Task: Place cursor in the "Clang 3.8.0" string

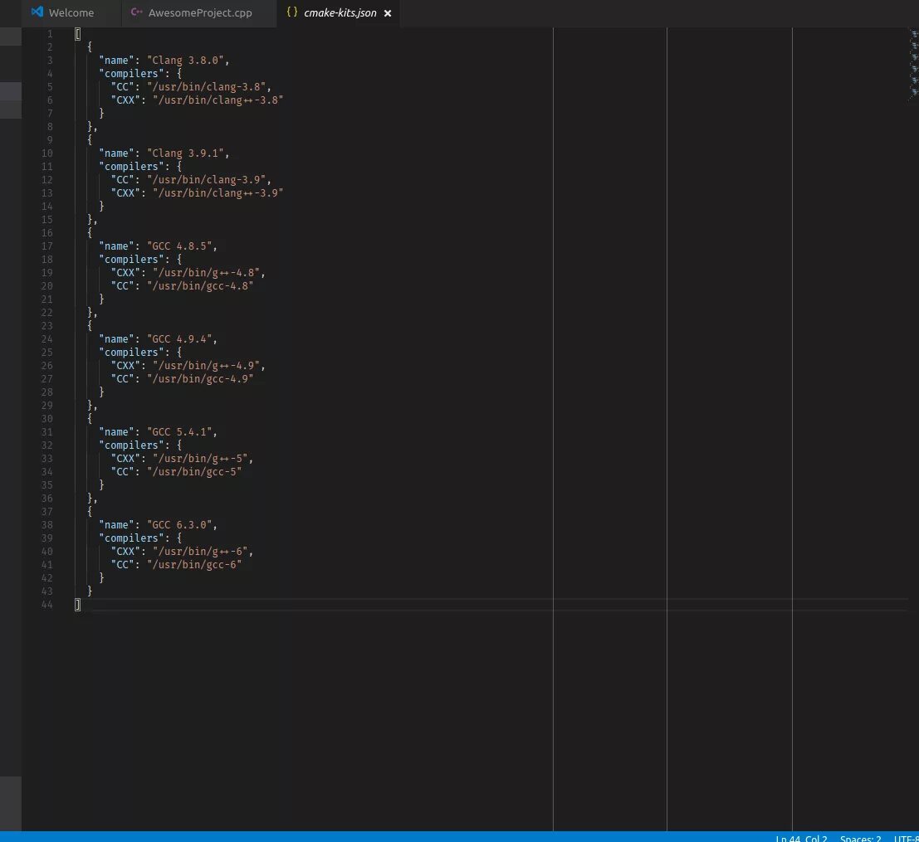Action: [185, 61]
